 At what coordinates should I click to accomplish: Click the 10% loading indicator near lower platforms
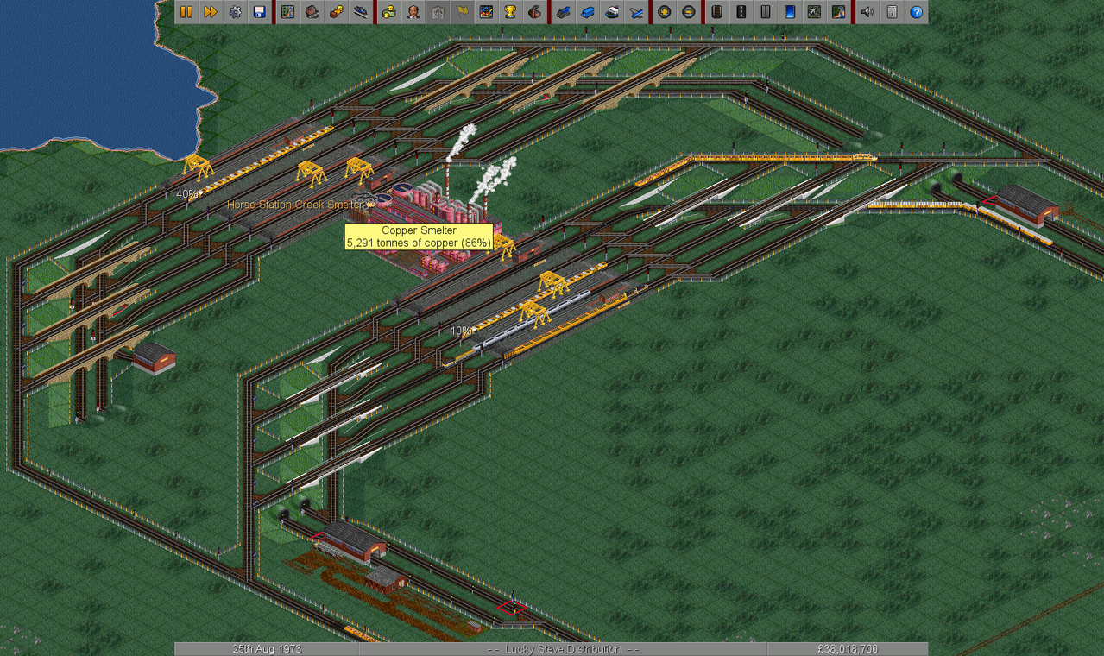461,331
